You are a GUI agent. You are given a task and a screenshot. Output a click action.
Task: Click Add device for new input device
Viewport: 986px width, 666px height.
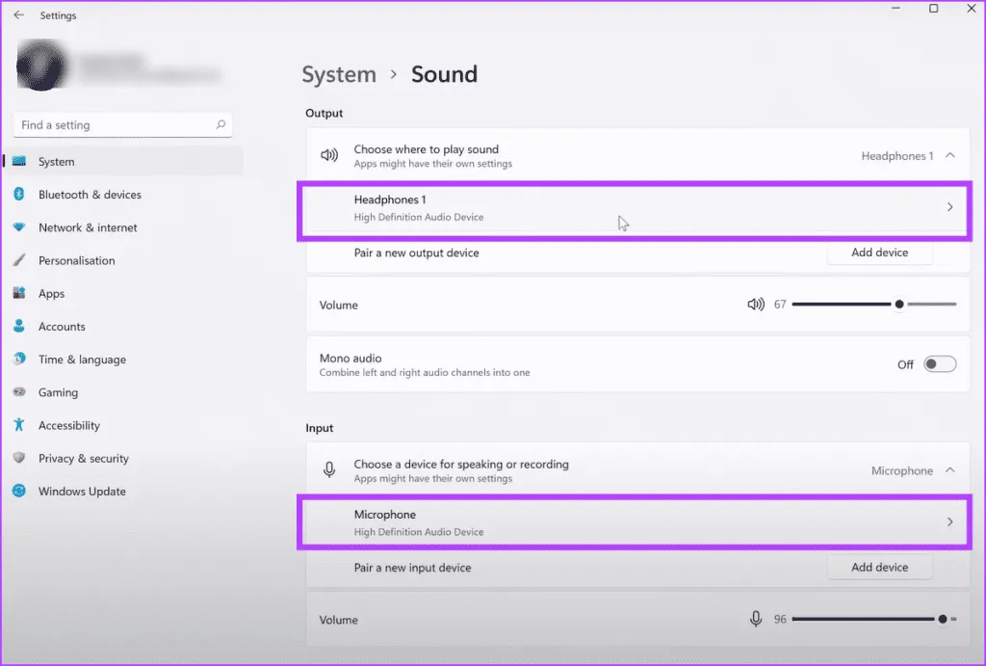pyautogui.click(x=879, y=568)
